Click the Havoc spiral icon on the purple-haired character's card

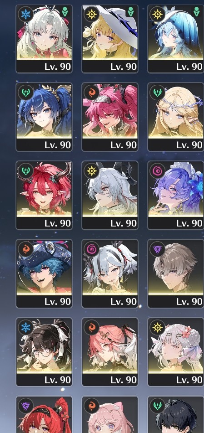158,170
